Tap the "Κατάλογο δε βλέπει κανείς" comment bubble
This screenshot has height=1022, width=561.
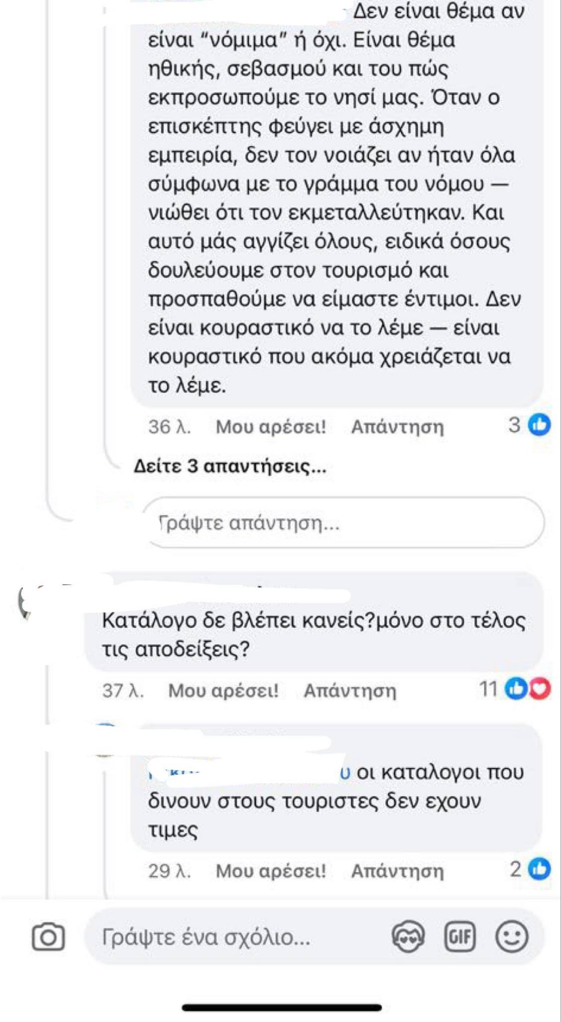coord(313,634)
